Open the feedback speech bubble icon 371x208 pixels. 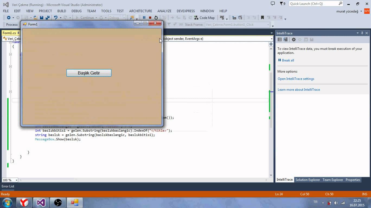click(273, 4)
